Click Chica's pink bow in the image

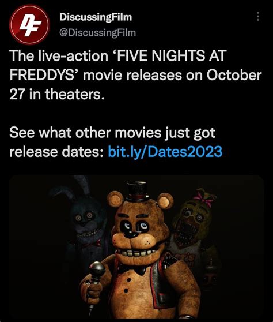(203, 198)
